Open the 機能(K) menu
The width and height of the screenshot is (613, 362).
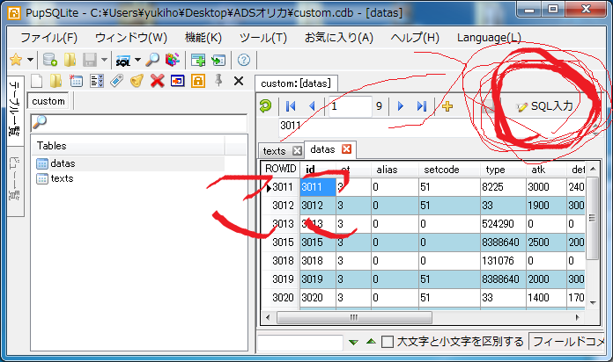(x=203, y=38)
